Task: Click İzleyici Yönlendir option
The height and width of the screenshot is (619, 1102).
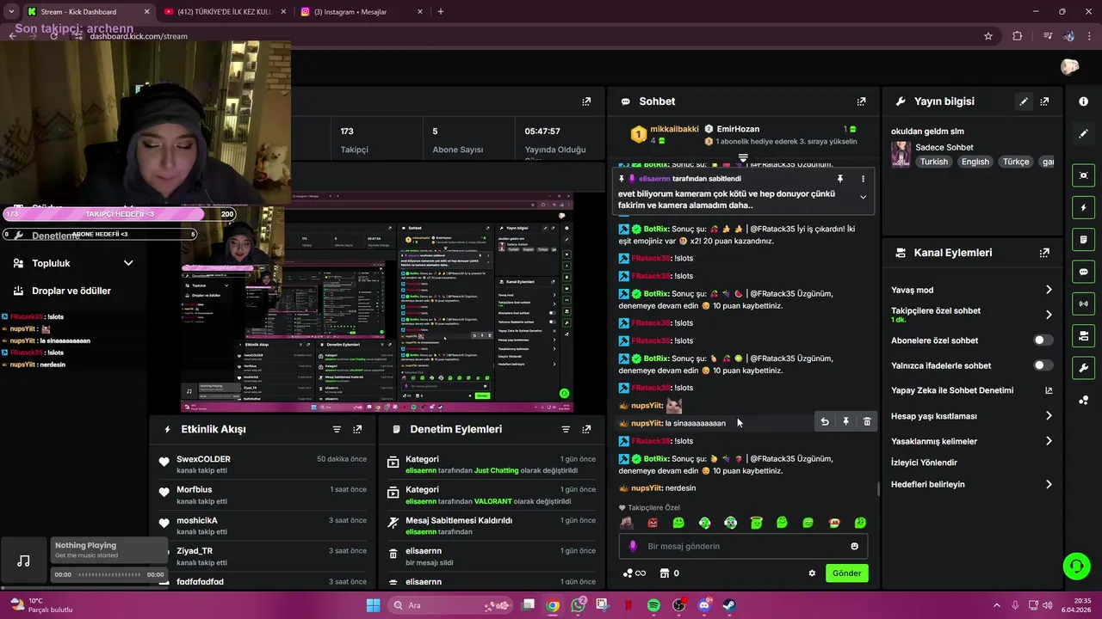Action: (x=924, y=463)
